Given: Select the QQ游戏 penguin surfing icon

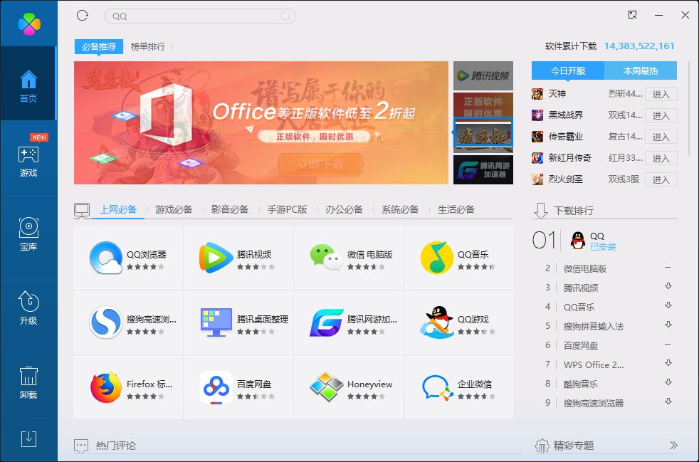Looking at the screenshot, I should click(437, 322).
